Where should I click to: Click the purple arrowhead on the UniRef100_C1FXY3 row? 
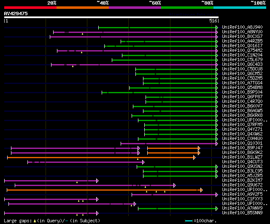pyautogui.click(x=97, y=200)
